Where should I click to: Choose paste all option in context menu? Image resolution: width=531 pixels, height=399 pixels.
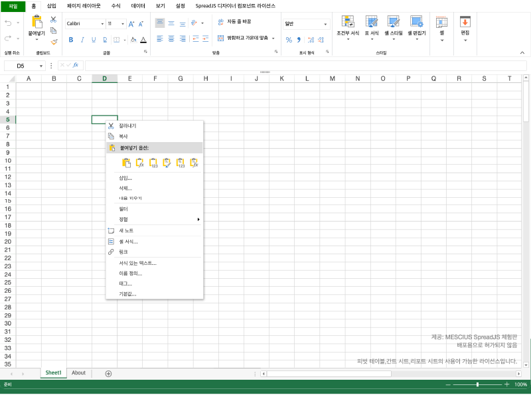click(126, 163)
